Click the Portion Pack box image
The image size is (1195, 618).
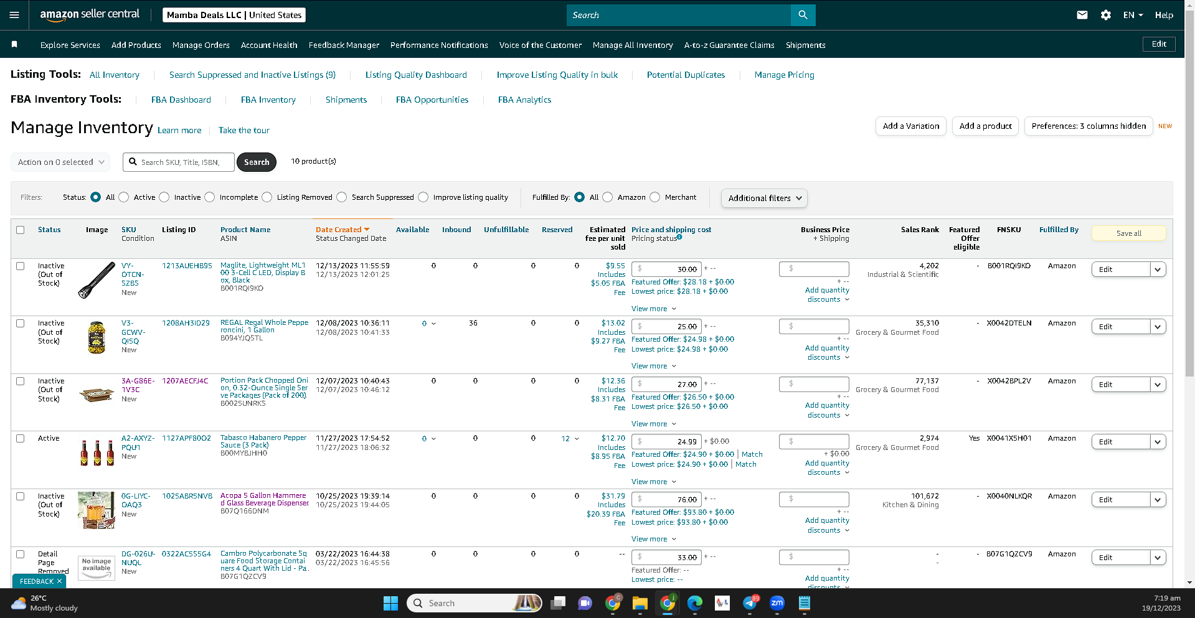tap(97, 394)
